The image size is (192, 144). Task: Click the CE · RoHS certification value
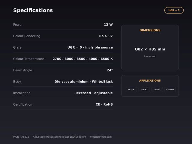pos(104,104)
